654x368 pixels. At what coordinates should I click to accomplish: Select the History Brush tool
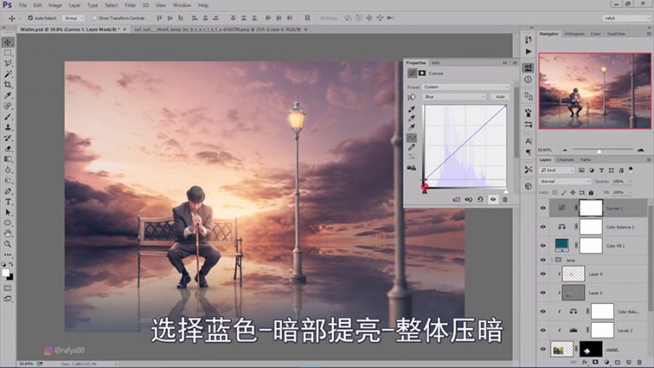(x=8, y=138)
